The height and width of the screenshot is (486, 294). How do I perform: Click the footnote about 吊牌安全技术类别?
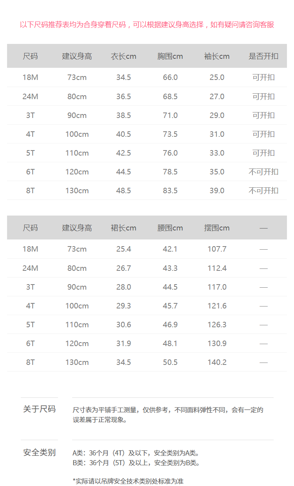(128, 481)
